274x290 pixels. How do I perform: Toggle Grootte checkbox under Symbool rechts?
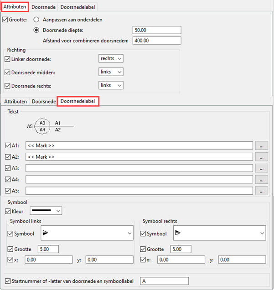(143, 249)
